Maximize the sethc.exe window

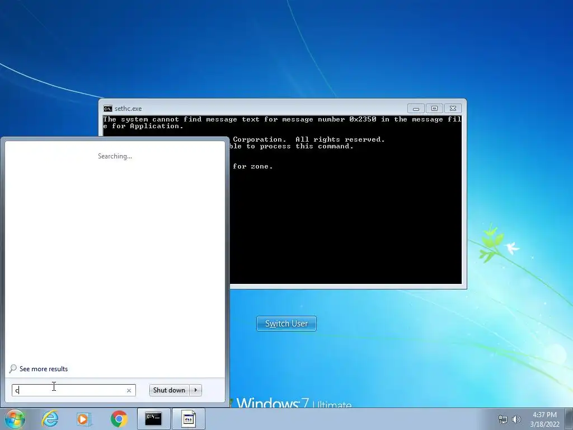click(x=434, y=109)
